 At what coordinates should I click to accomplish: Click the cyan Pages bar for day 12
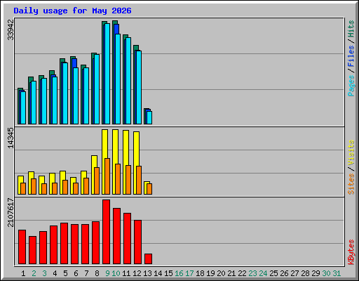click(139, 87)
